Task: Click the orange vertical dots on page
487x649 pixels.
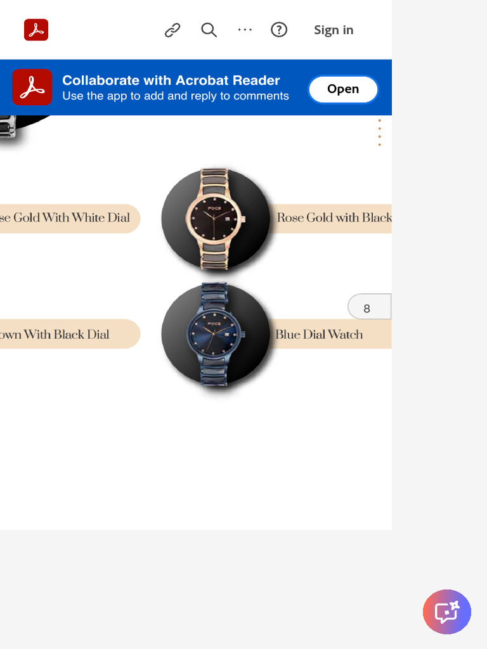Action: (380, 132)
